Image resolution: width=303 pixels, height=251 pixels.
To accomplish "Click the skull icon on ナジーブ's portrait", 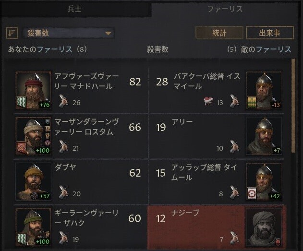I will [x=278, y=242].
